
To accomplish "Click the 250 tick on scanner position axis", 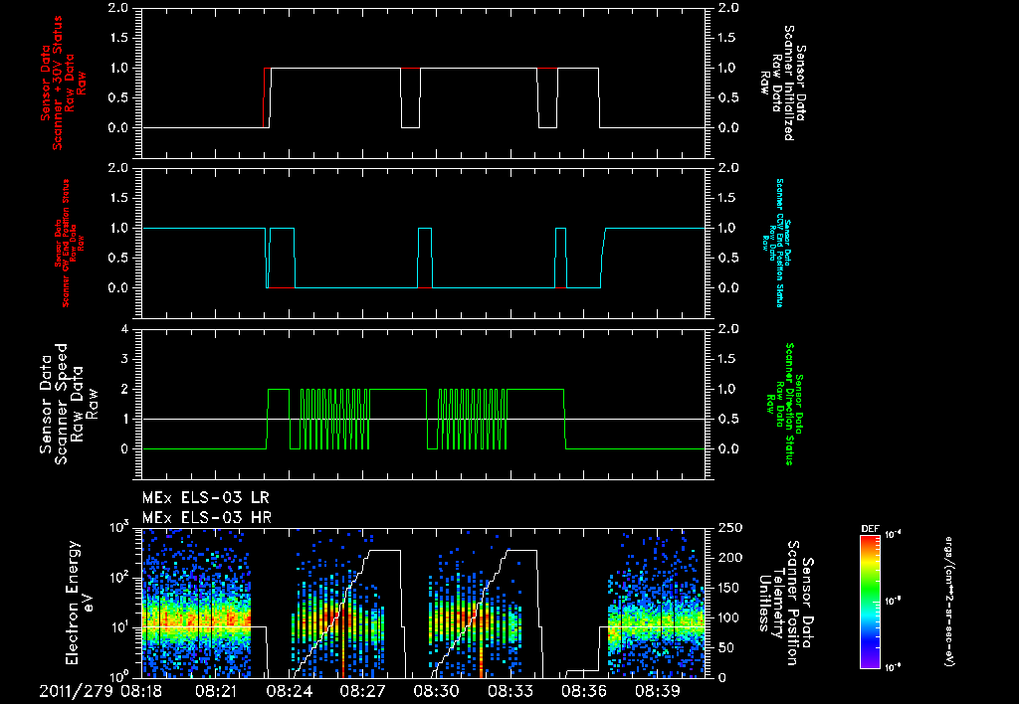I will (728, 528).
